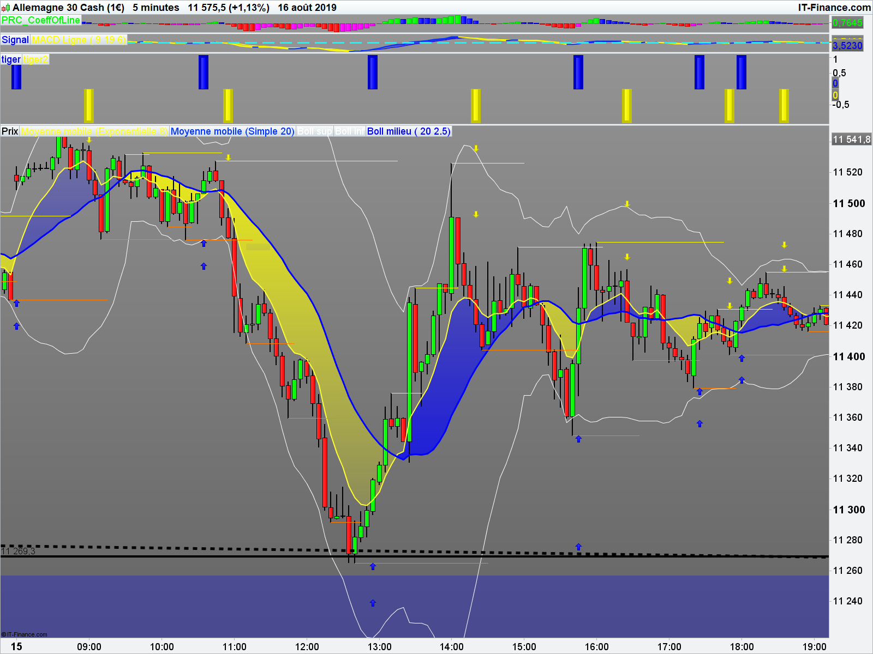873x654 pixels.
Task: Click the Boll sup indicator label
Action: 314,131
